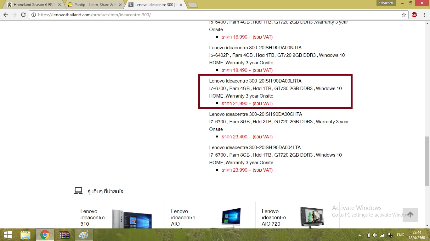Click the GT730 2GB DDR3 specification line

pos(275,88)
